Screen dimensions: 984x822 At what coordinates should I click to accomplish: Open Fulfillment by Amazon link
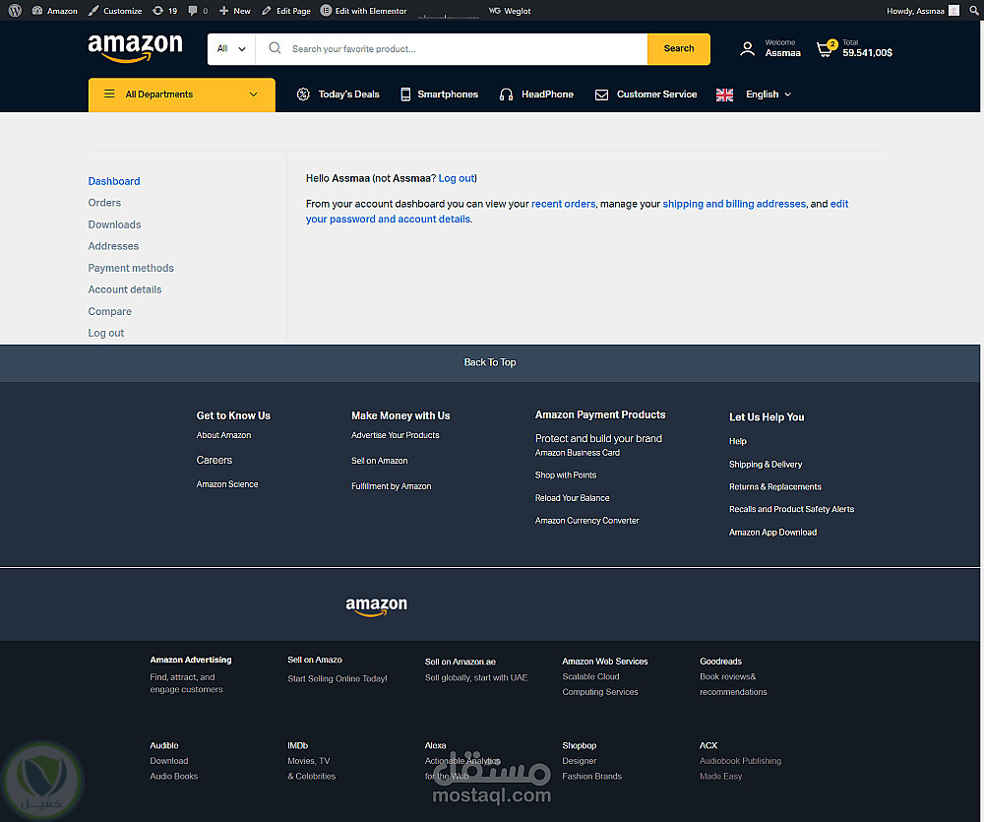pos(391,486)
